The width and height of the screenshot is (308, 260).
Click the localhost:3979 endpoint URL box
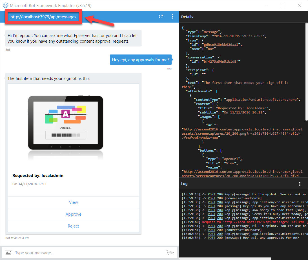[x=43, y=17]
